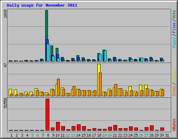
Task: Click the orange Sites bar for day 10
Action: (x=58, y=88)
